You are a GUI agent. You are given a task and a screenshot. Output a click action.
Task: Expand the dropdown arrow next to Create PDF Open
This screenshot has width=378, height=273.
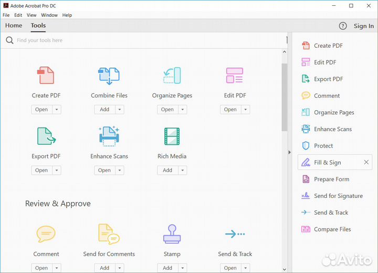pos(57,110)
